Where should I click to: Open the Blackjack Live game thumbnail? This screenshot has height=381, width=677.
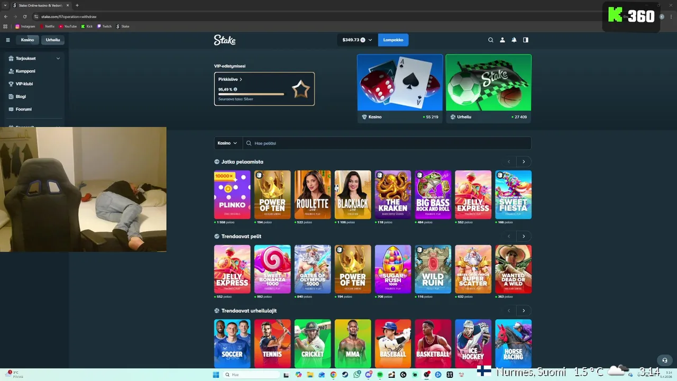point(353,194)
